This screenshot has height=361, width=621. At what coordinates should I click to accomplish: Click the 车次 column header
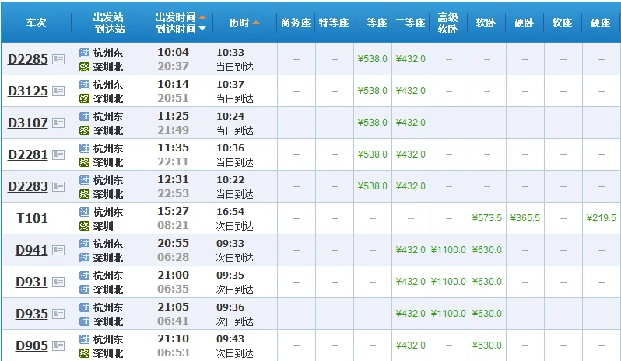point(36,23)
